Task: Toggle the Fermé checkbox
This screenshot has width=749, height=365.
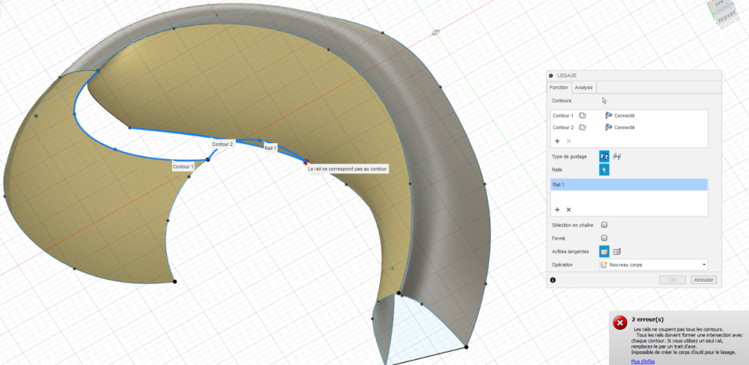Action: 604,238
